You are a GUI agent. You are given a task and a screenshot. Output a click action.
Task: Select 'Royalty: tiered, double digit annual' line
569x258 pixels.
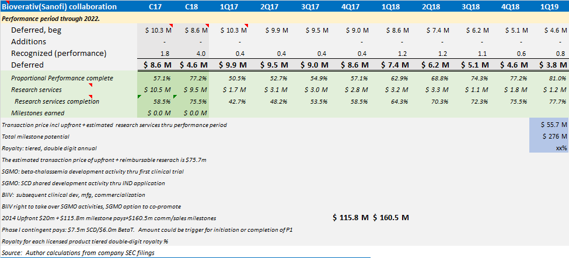point(50,148)
